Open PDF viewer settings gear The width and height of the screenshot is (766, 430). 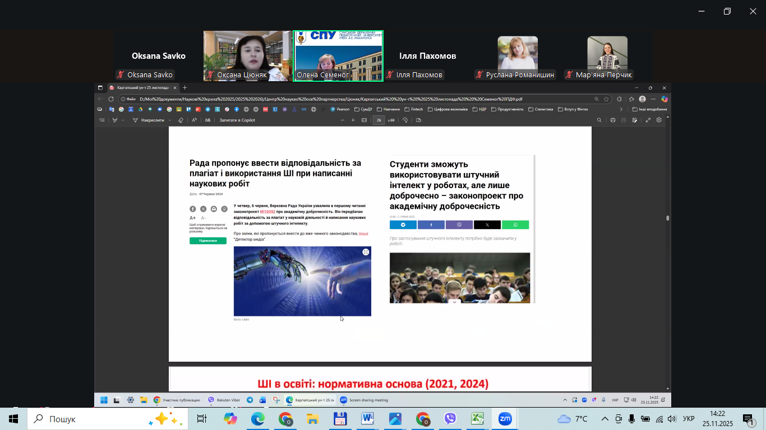click(659, 120)
